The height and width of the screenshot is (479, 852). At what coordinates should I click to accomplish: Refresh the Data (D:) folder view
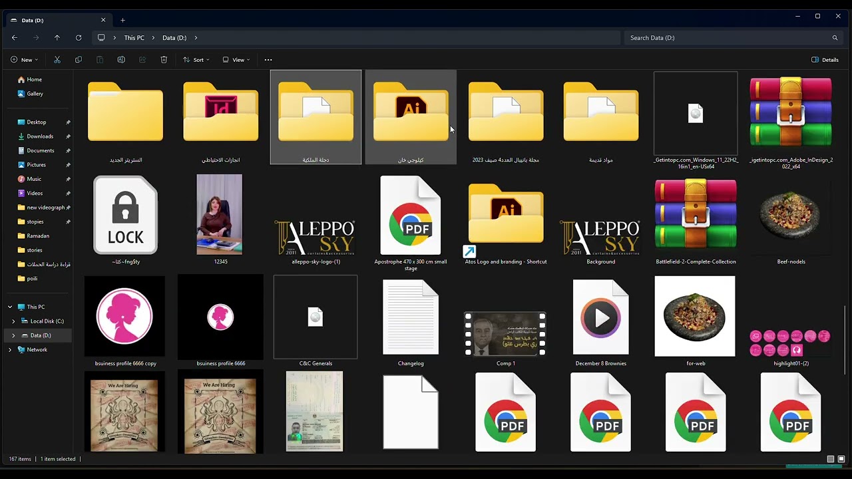click(x=79, y=38)
